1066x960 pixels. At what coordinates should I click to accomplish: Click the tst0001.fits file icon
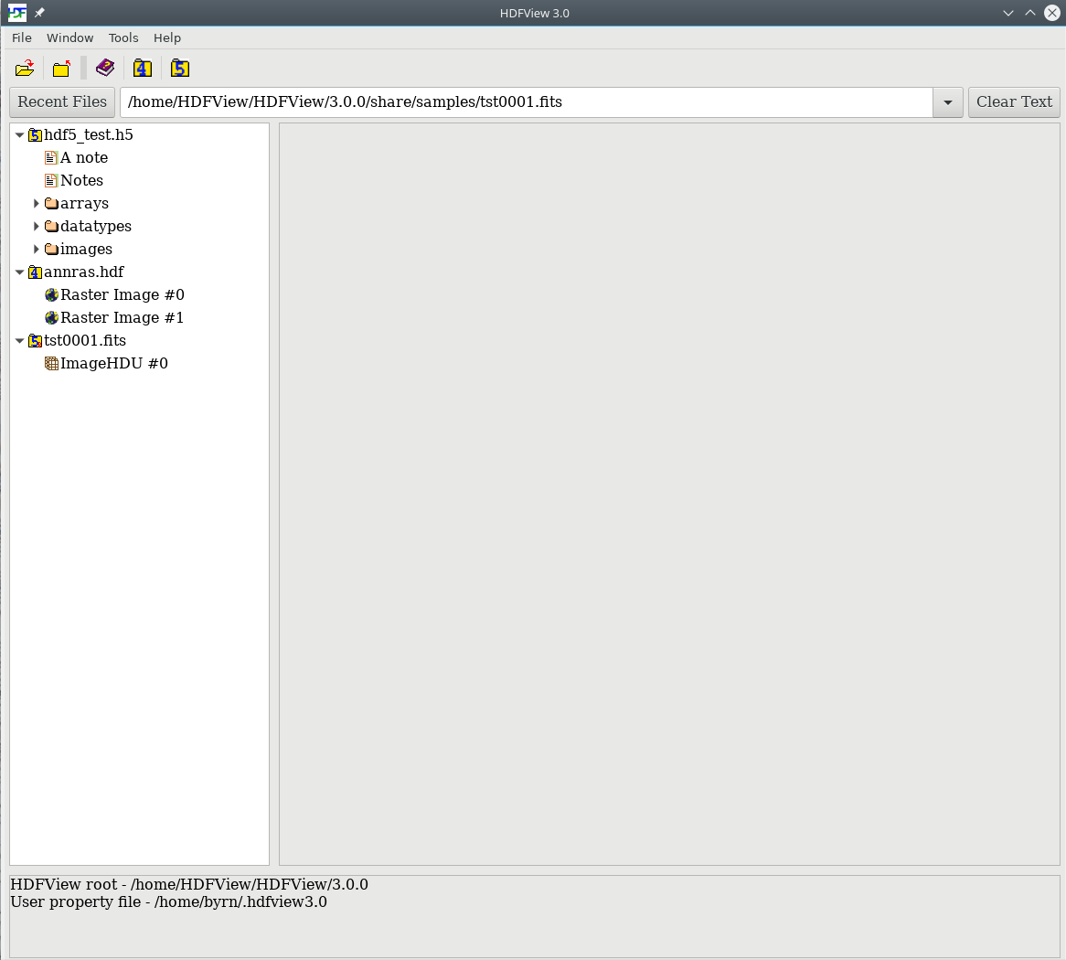[x=35, y=341]
